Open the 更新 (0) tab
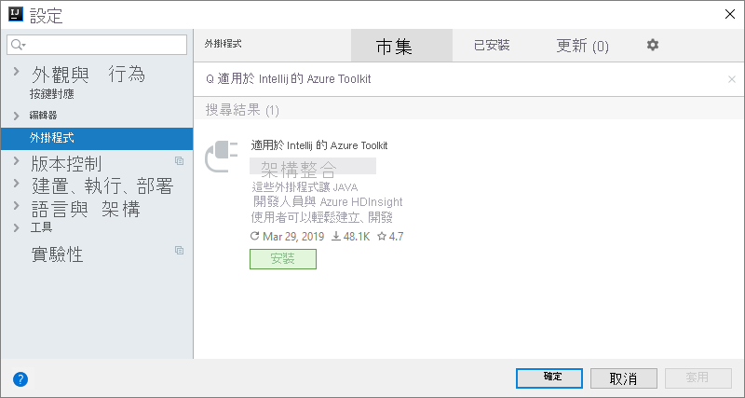The width and height of the screenshot is (745, 398). point(583,46)
